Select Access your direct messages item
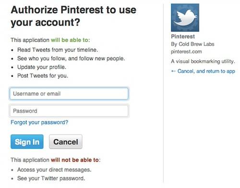 click(x=54, y=170)
